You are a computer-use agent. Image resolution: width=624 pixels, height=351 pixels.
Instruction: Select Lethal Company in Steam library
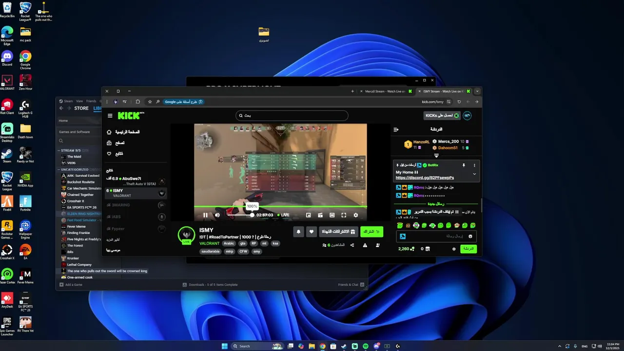[79, 265]
